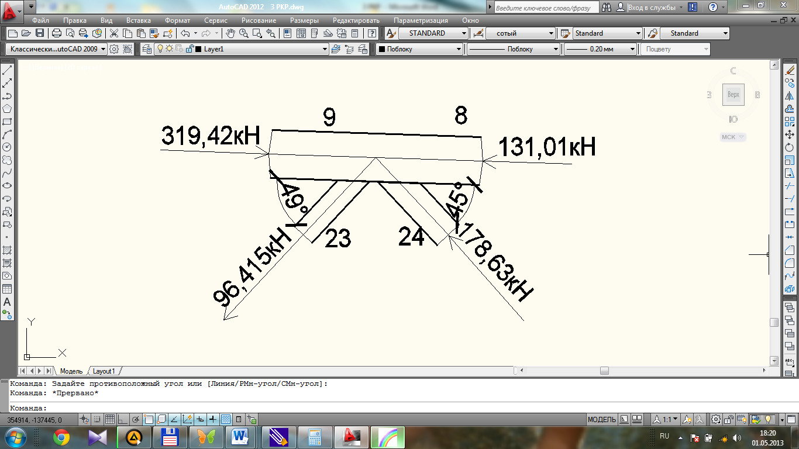Screen dimensions: 799x449
Task: Undo the last action with arrow icon
Action: pos(185,33)
